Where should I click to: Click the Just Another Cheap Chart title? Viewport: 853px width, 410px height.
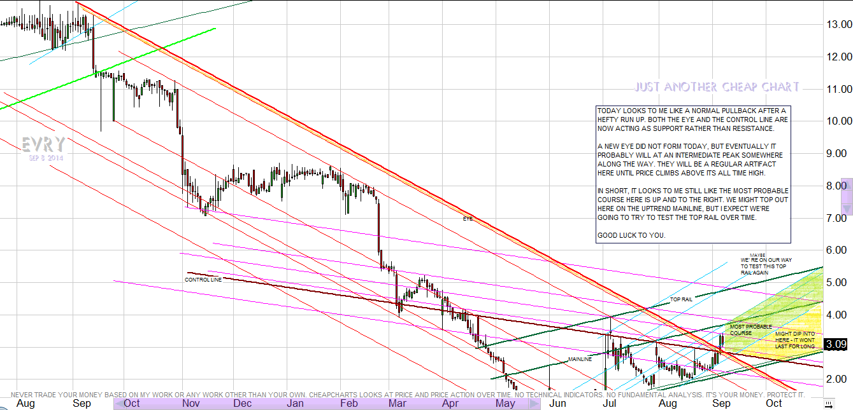pyautogui.click(x=717, y=87)
